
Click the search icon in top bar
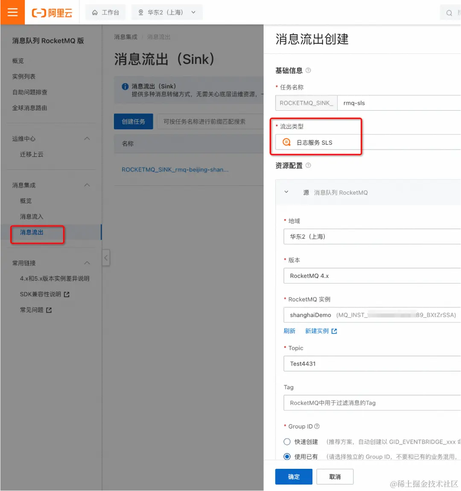449,12
